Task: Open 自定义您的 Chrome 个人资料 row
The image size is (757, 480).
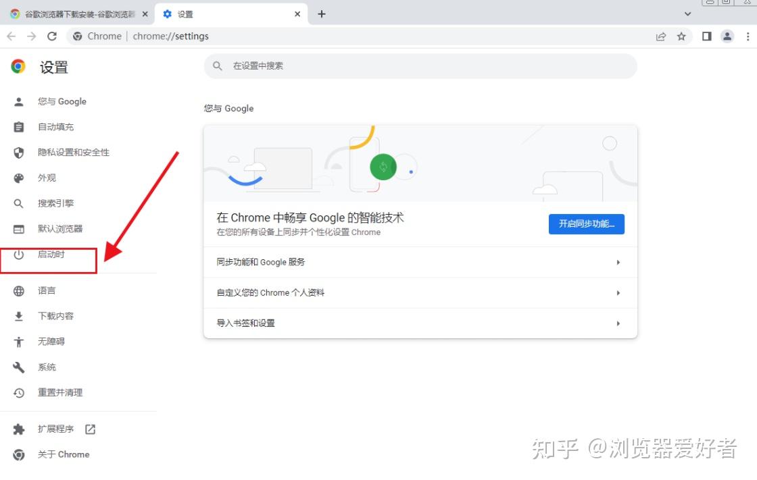Action: [x=420, y=293]
